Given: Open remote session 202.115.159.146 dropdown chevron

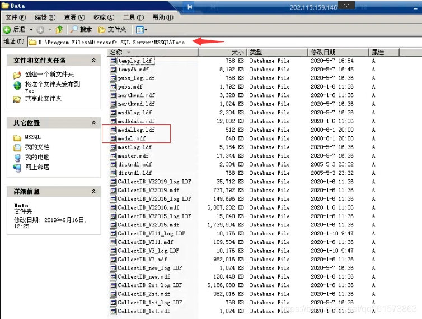Looking at the screenshot, I should point(346,6).
